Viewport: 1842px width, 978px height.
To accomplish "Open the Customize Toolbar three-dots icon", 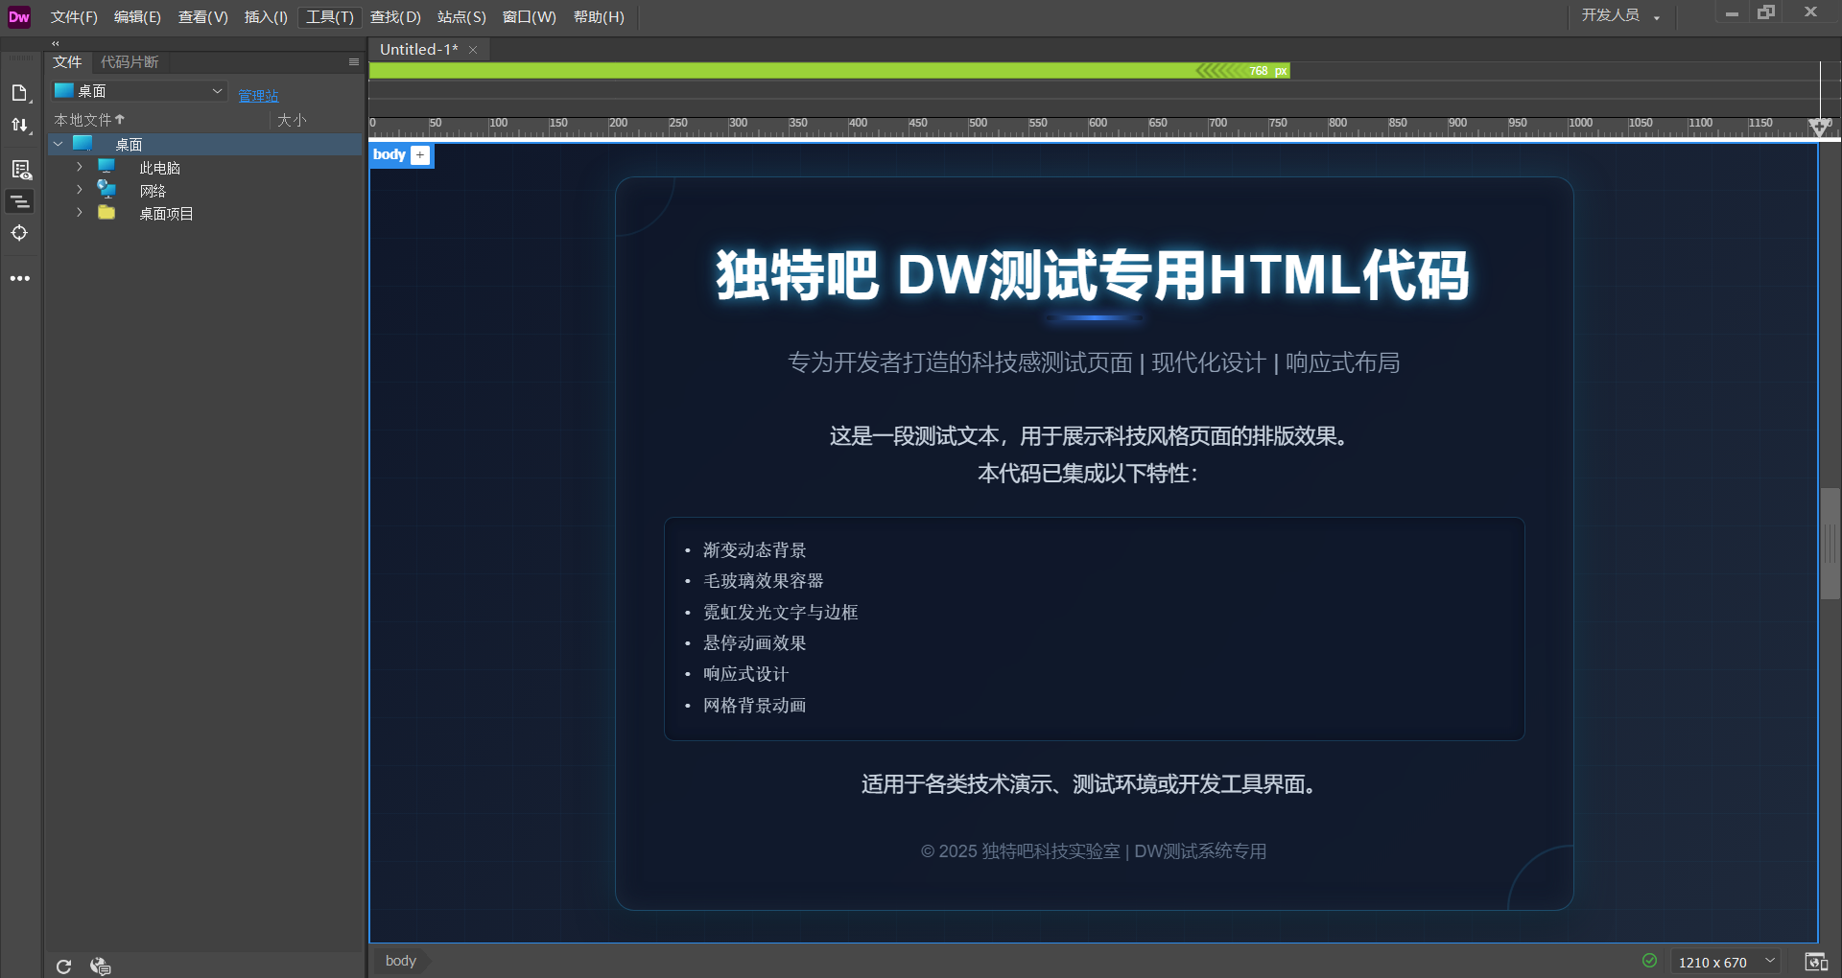I will pyautogui.click(x=19, y=279).
